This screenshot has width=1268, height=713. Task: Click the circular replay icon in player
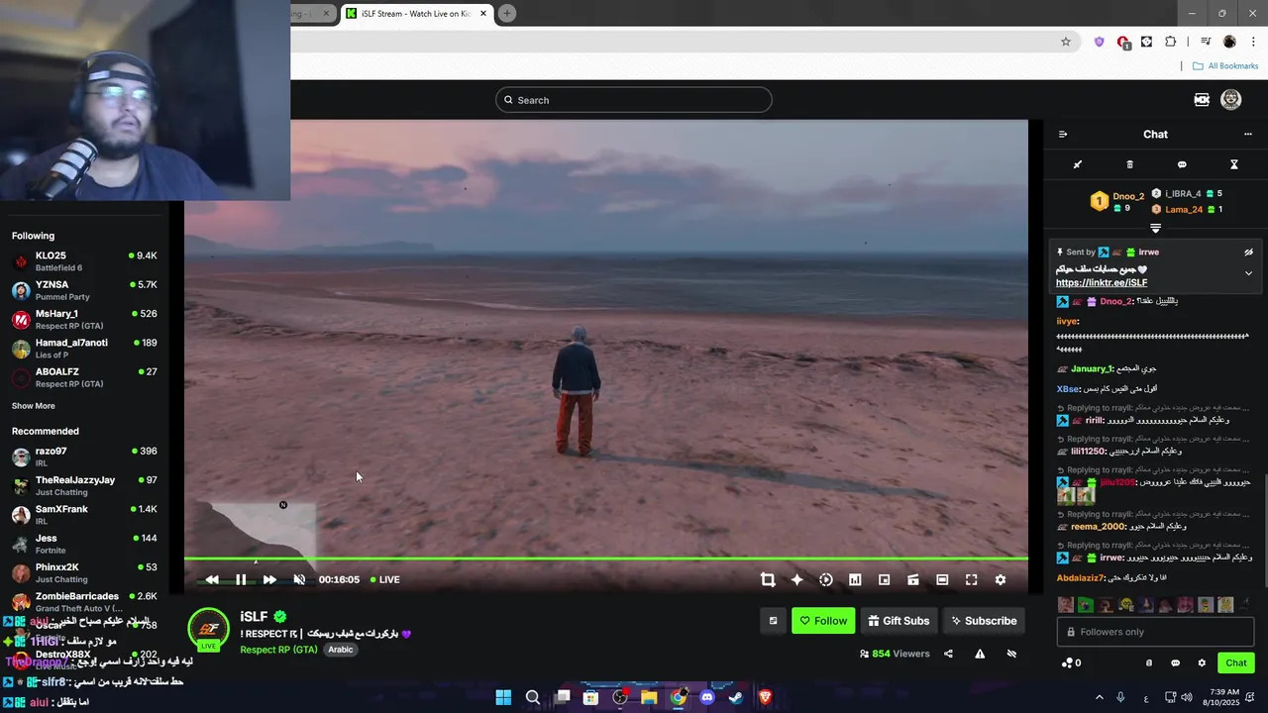pyautogui.click(x=826, y=580)
